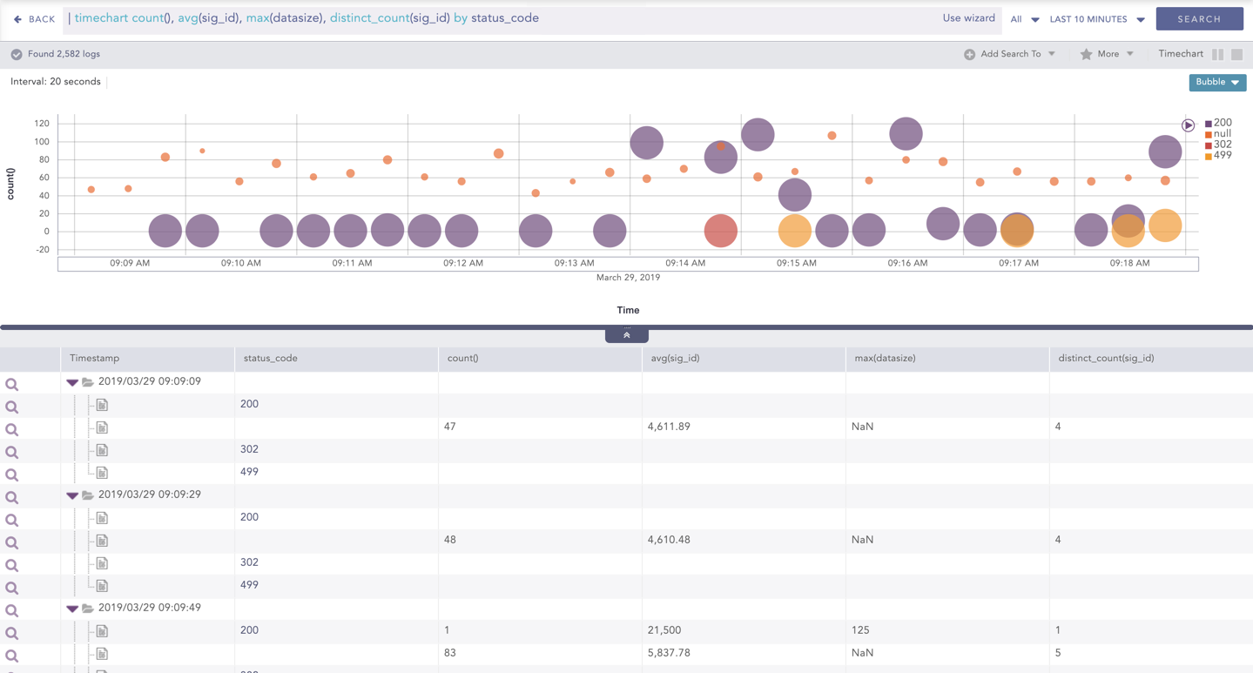Collapse the 2019/03/29 09:09:09 tree group
Screen dimensions: 1253x673
click(x=72, y=382)
